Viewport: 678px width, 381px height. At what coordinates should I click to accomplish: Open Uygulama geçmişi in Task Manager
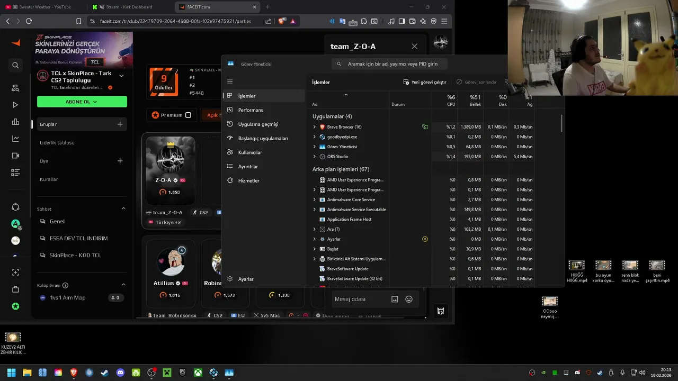pos(264,124)
